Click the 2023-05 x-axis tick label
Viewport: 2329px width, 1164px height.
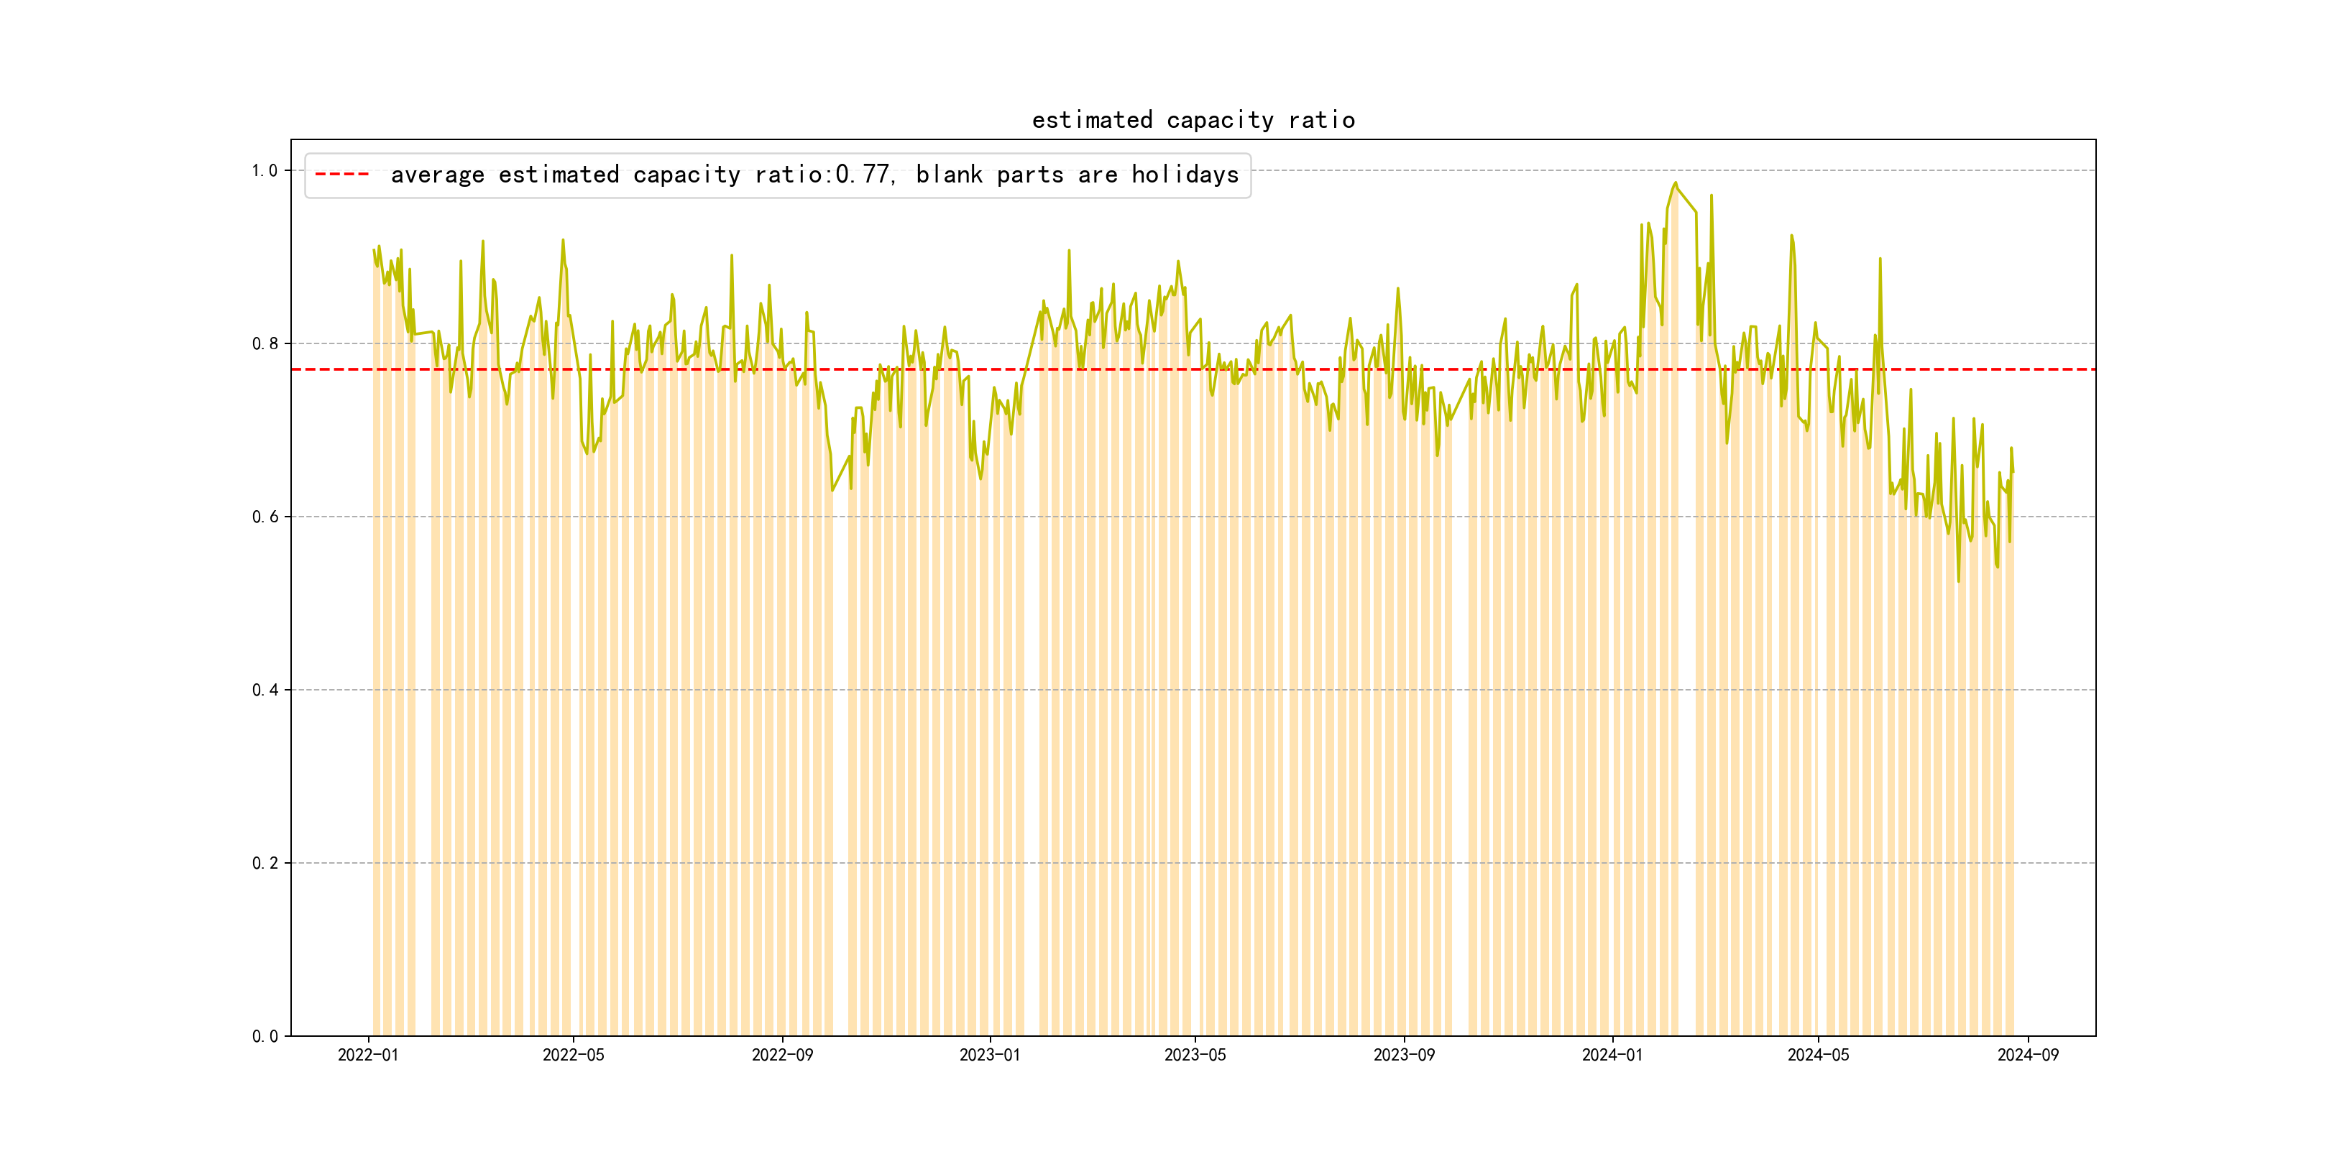(x=1195, y=1055)
